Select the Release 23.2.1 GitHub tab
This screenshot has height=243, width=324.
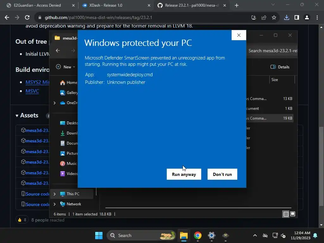[x=191, y=5]
